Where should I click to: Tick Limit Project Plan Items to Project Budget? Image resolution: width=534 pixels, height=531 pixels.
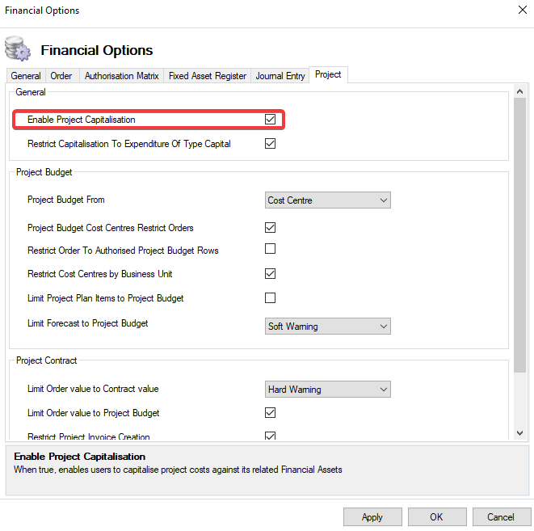click(271, 297)
